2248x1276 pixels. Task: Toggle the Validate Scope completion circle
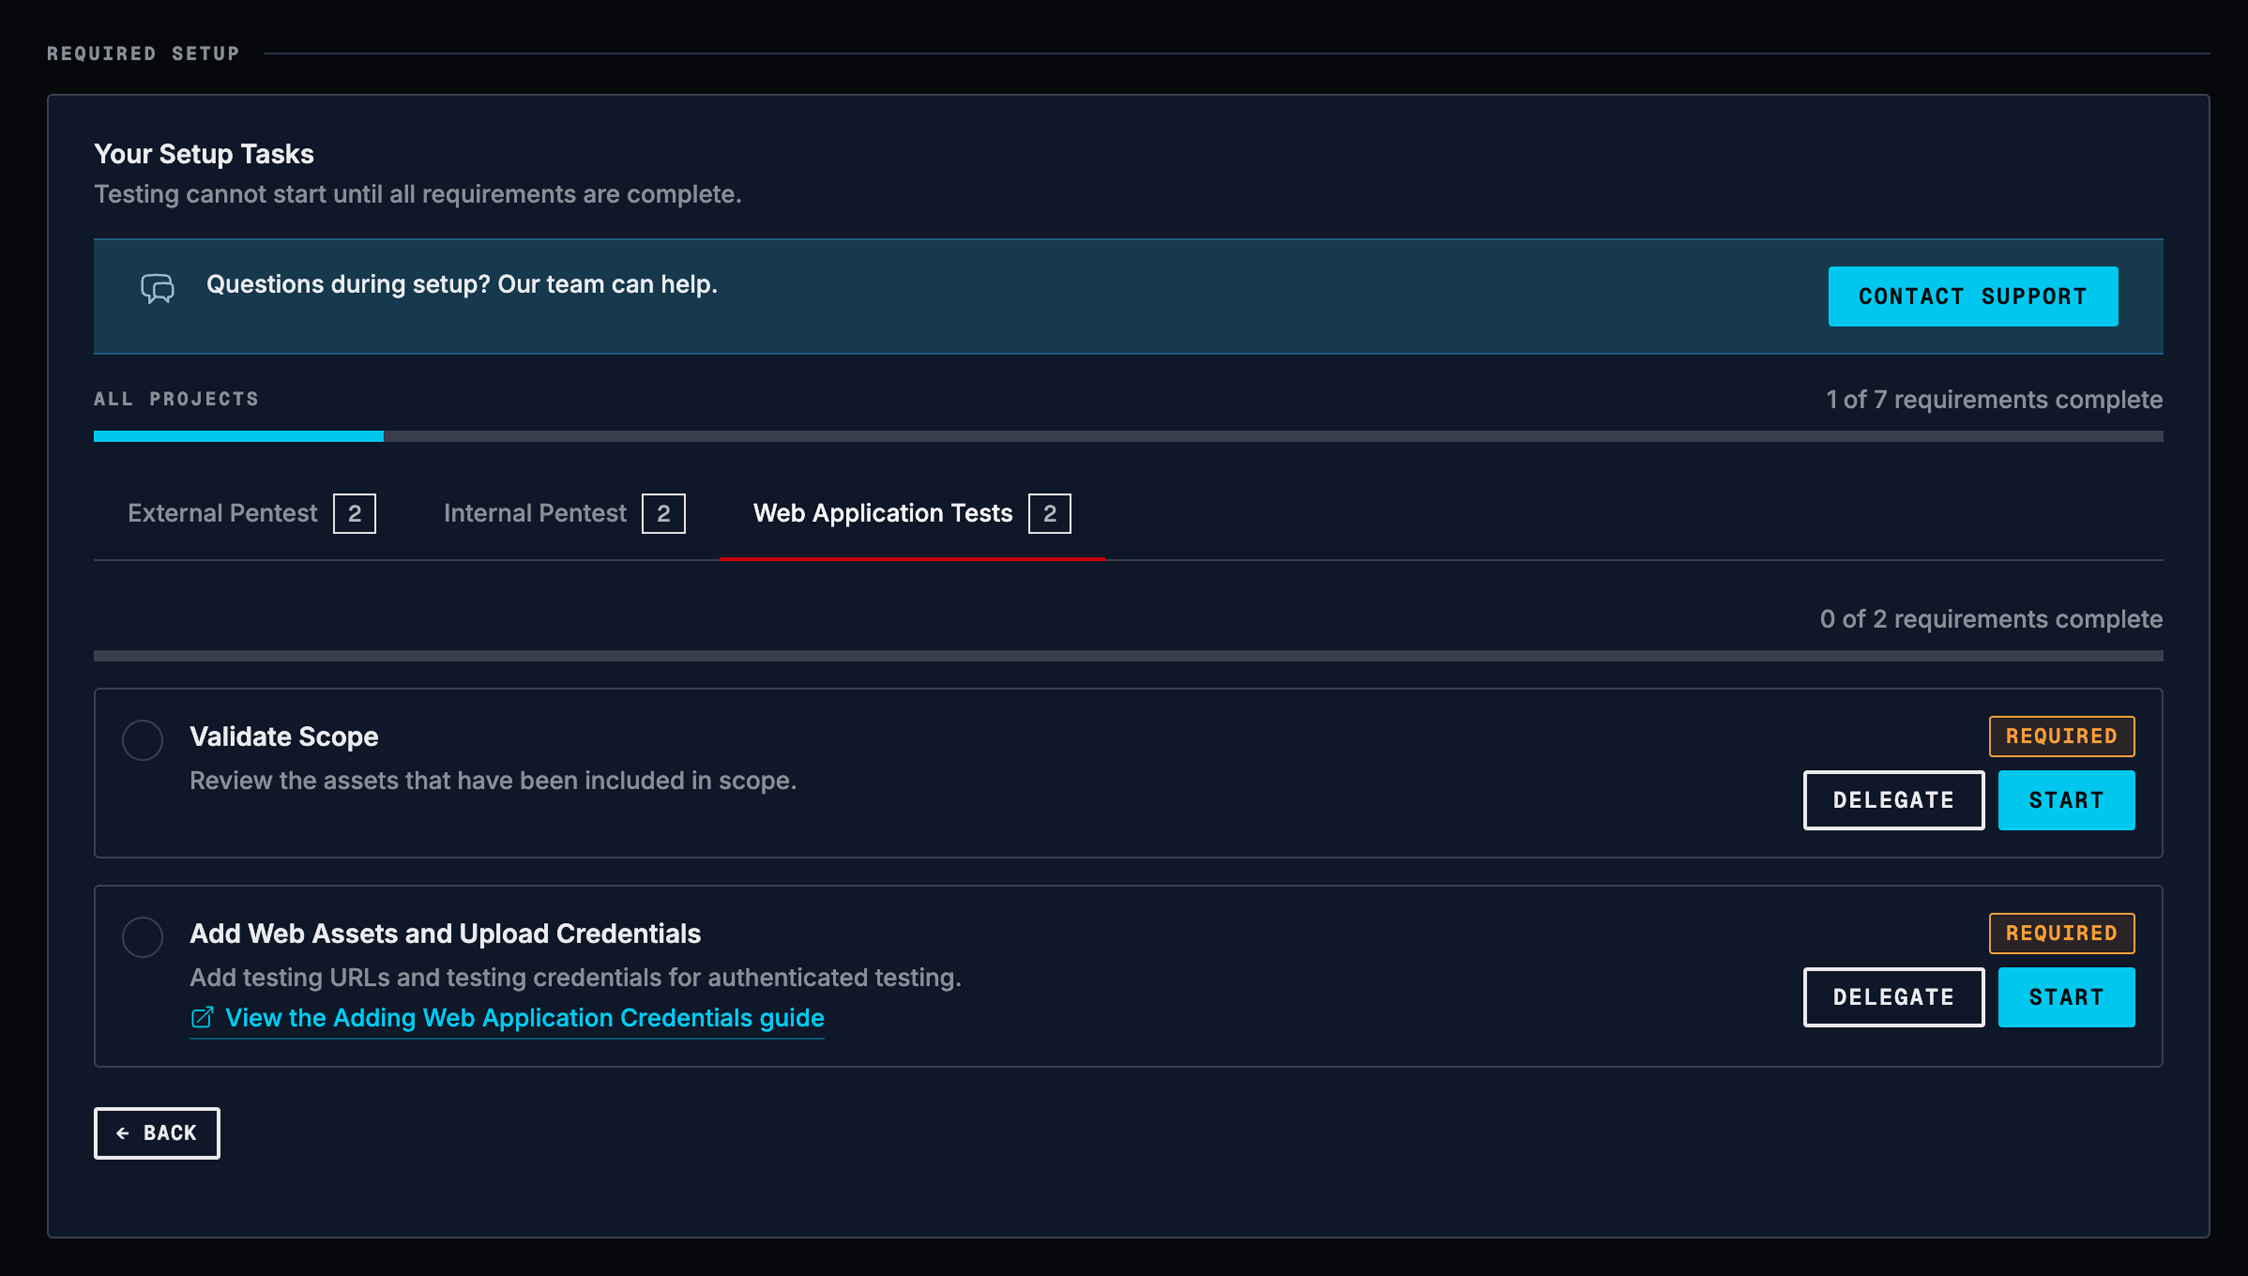[143, 741]
